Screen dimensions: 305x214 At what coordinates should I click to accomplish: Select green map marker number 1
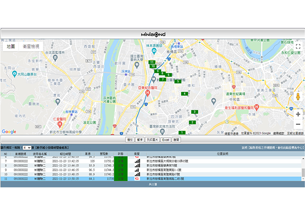point(182,132)
